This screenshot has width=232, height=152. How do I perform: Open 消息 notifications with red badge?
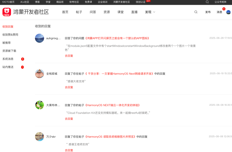pos(220,12)
